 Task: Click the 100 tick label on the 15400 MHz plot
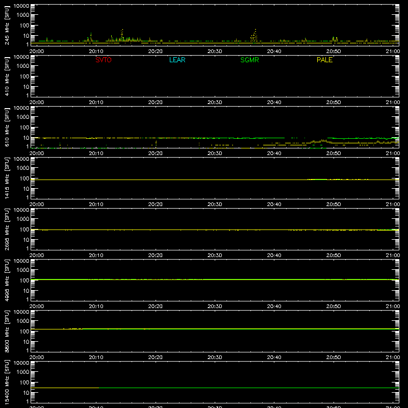tap(24, 382)
